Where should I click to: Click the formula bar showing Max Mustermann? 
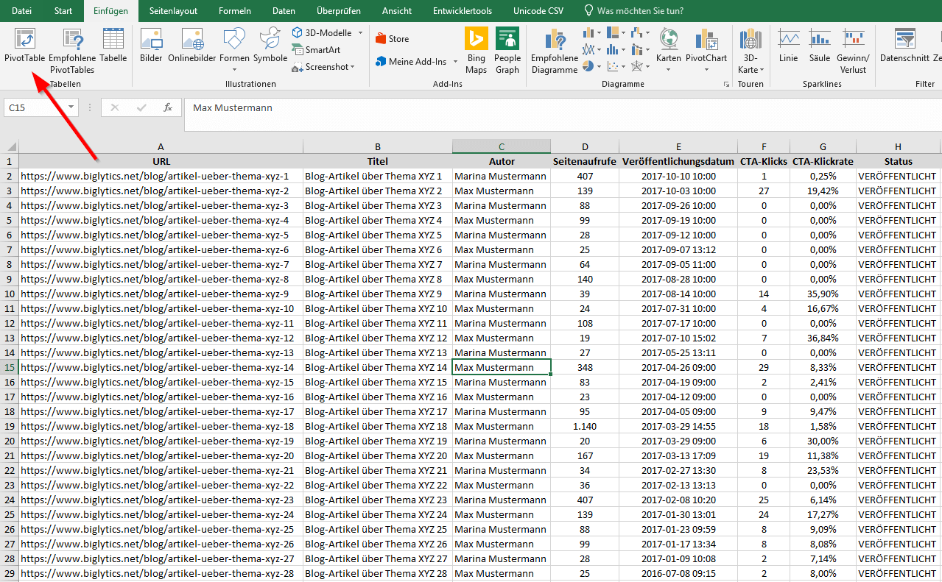(563, 114)
